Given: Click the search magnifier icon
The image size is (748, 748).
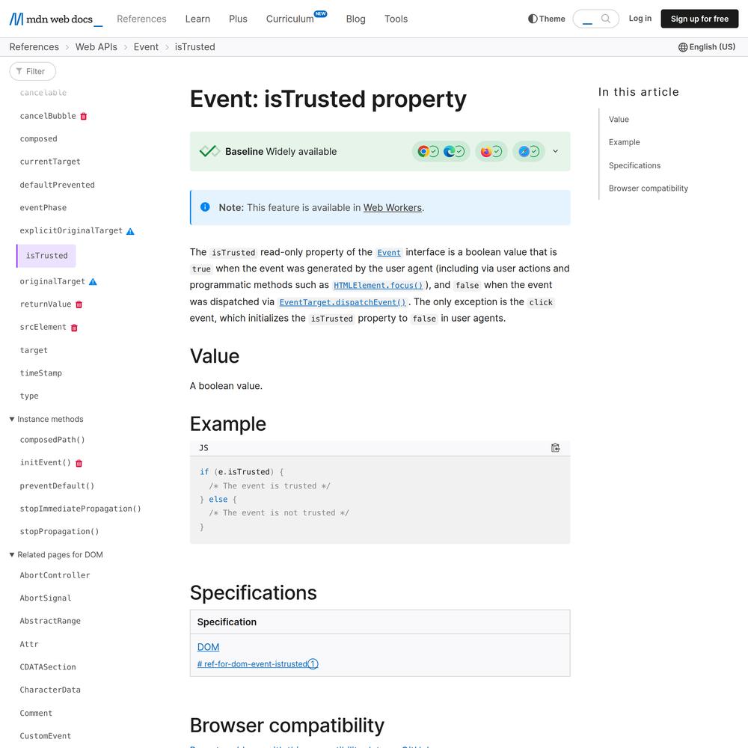Looking at the screenshot, I should 605,19.
